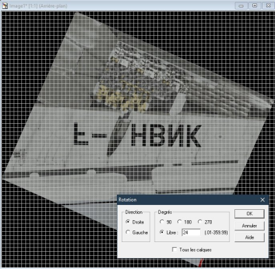Confirm rotation with the OK button
Screen dimensions: 275x269
click(250, 213)
